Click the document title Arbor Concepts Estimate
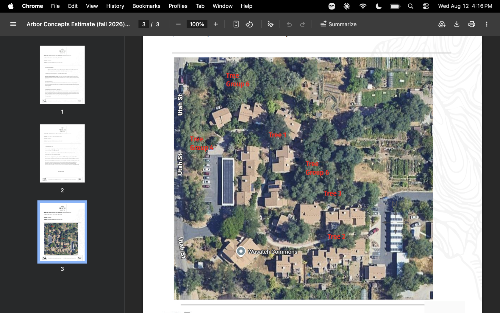This screenshot has height=313, width=500. tap(78, 24)
